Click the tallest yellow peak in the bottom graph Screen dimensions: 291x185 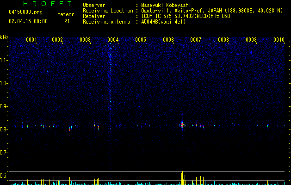182,178
